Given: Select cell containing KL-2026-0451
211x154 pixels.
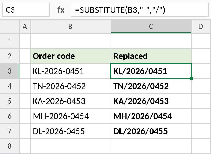Looking at the screenshot, I should (x=71, y=71).
